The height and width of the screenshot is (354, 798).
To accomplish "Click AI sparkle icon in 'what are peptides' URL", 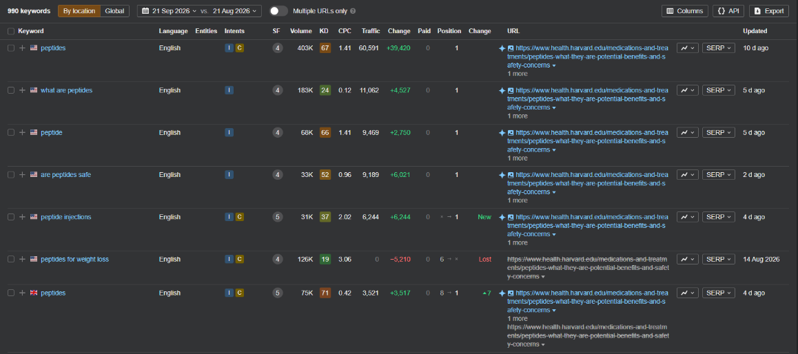I will coord(502,90).
